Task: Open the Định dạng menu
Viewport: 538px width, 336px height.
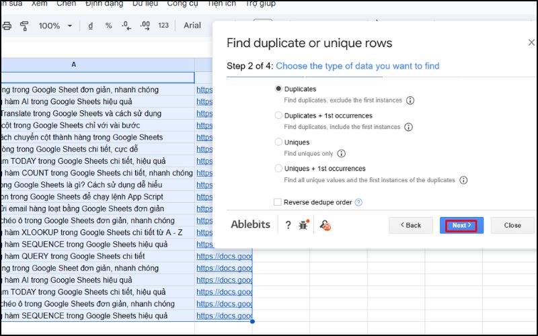Action: pyautogui.click(x=104, y=3)
